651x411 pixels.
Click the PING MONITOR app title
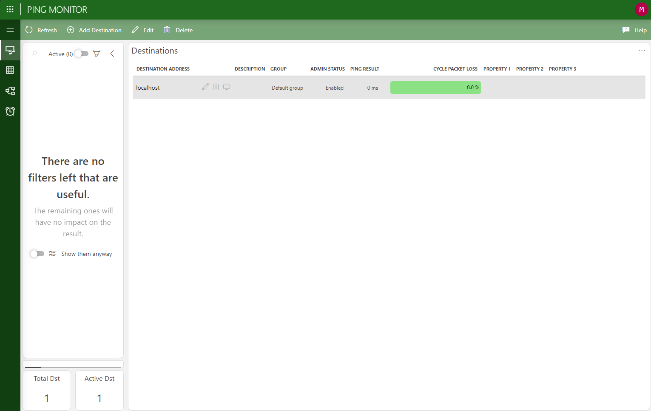point(57,9)
